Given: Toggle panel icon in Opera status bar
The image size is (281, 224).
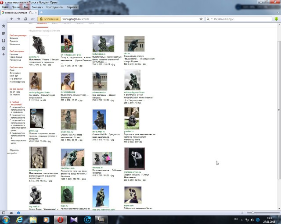Looking at the screenshot, I should tap(4, 213).
